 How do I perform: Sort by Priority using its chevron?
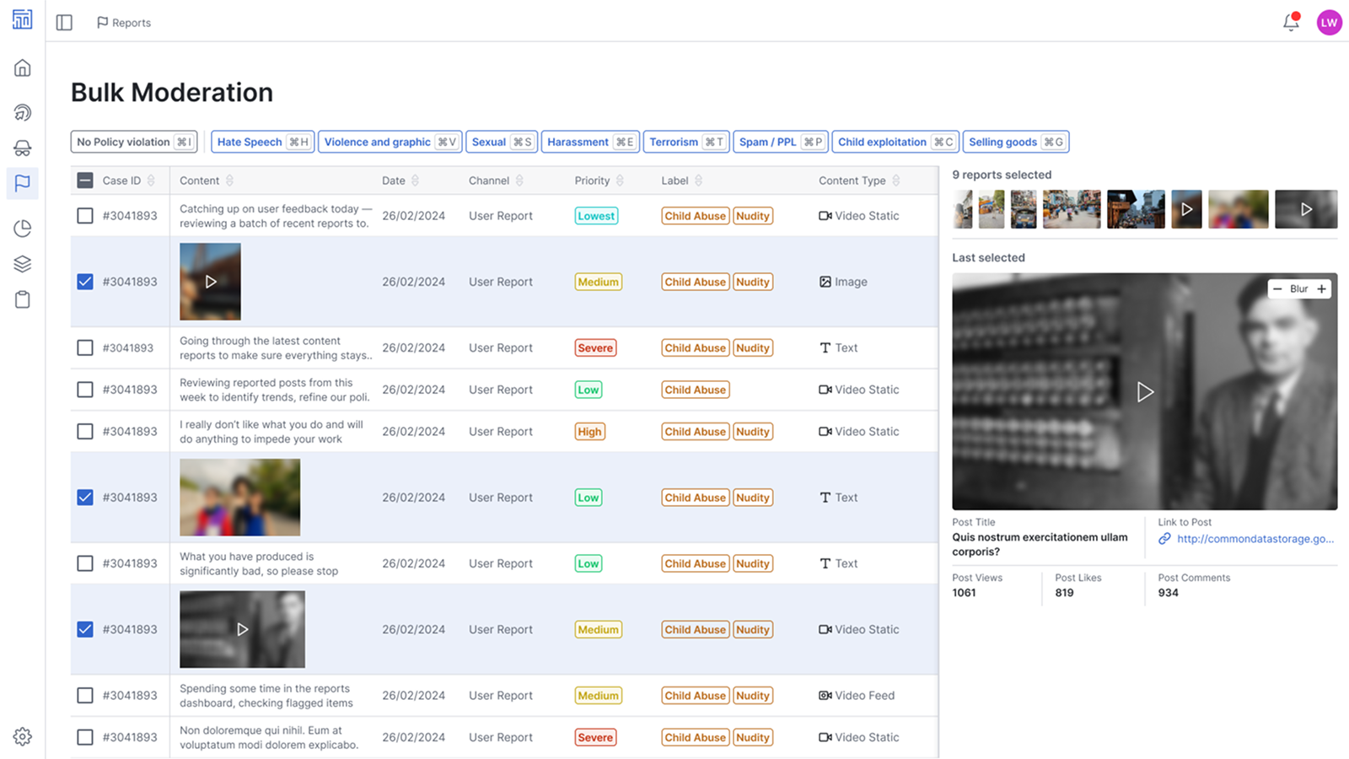point(621,180)
